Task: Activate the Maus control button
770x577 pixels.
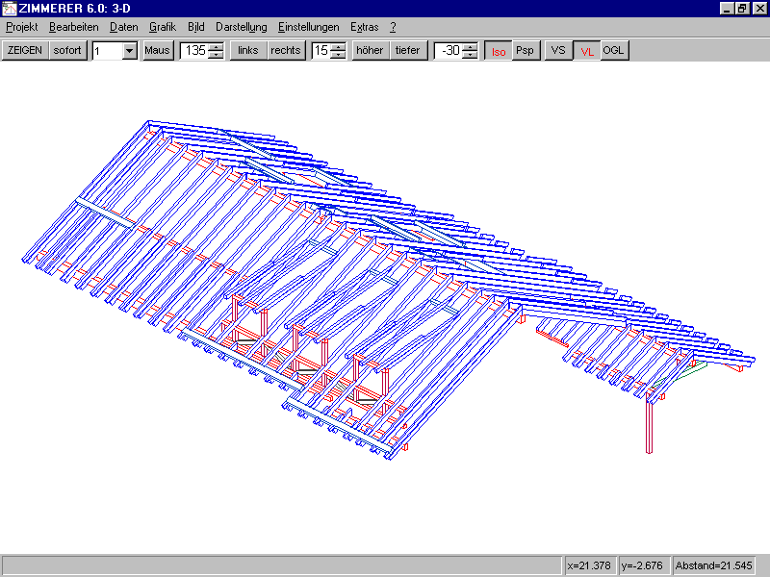Action: [158, 51]
